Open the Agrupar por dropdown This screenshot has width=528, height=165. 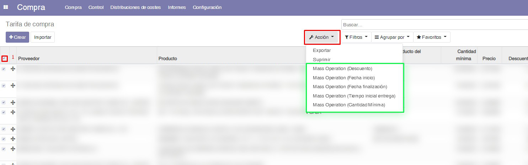pyautogui.click(x=392, y=37)
